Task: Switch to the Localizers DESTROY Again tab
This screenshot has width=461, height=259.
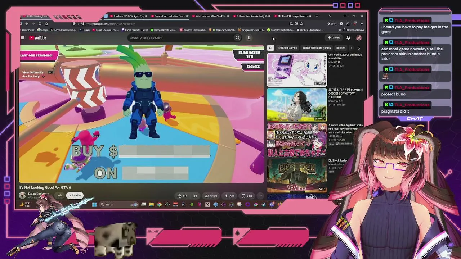Action: [127, 16]
